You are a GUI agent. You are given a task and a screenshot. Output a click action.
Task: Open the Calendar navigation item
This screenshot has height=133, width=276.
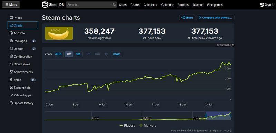167,5
